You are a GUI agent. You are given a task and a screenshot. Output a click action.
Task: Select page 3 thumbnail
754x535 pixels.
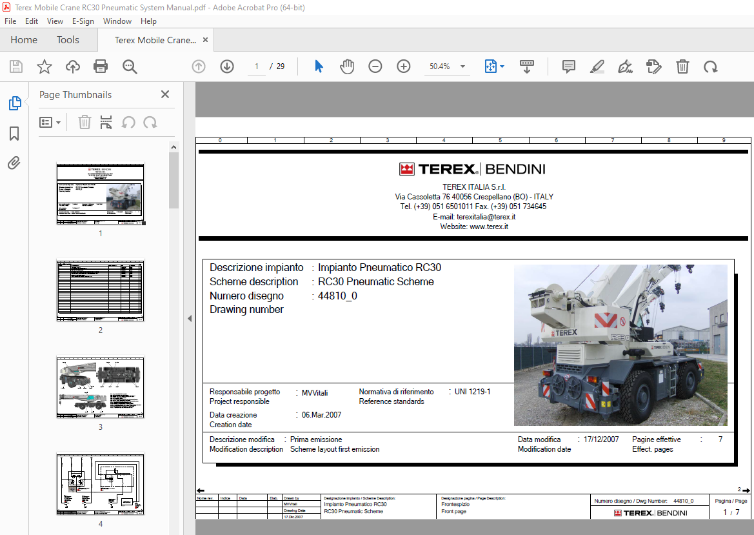click(101, 387)
